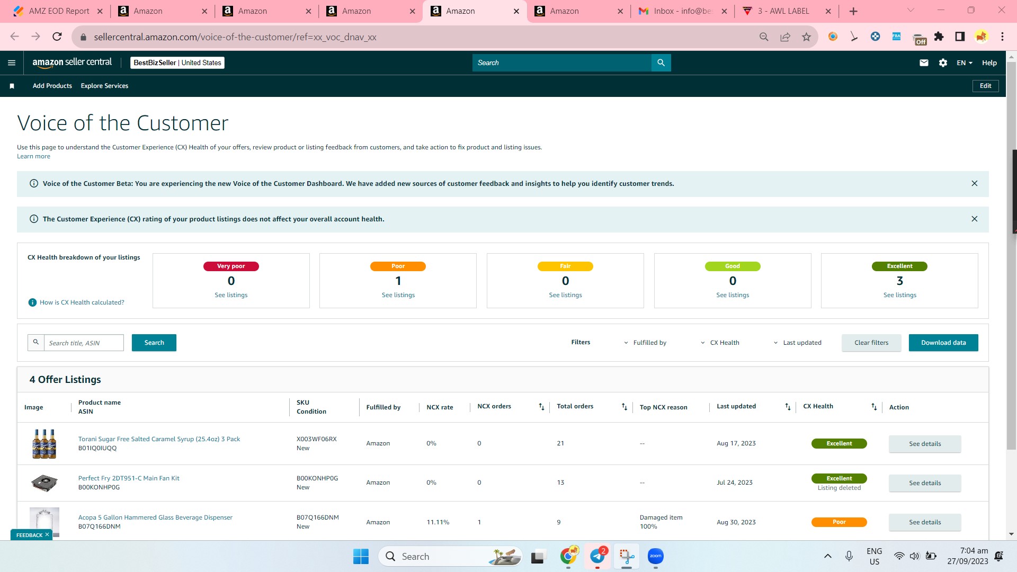Open the settings gear icon
This screenshot has width=1017, height=572.
(x=943, y=62)
